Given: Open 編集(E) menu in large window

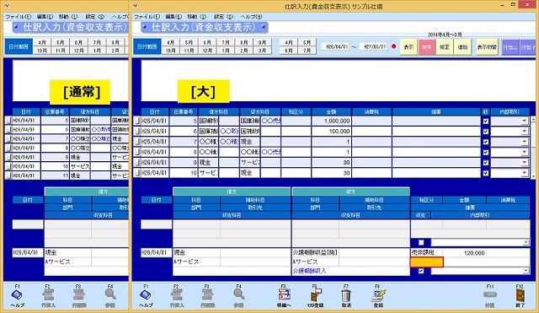Looking at the screenshot, I should coord(174,17).
